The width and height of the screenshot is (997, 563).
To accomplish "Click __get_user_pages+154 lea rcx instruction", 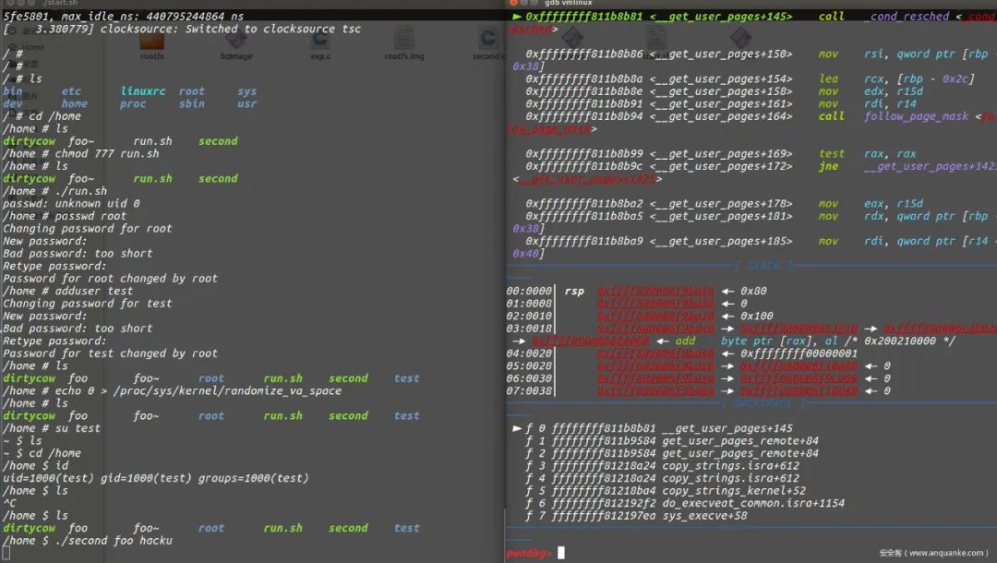I will 751,78.
